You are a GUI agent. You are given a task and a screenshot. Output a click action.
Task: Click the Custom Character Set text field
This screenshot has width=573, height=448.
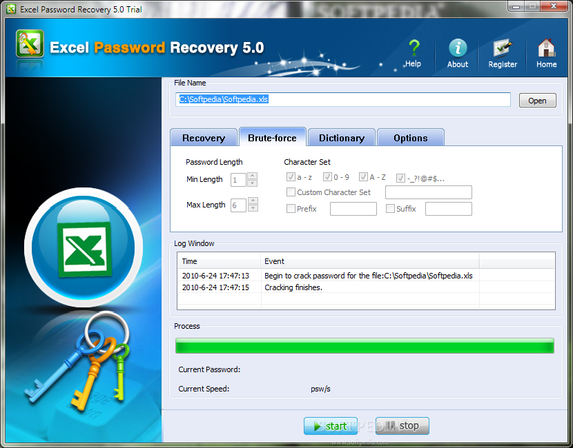pyautogui.click(x=429, y=192)
